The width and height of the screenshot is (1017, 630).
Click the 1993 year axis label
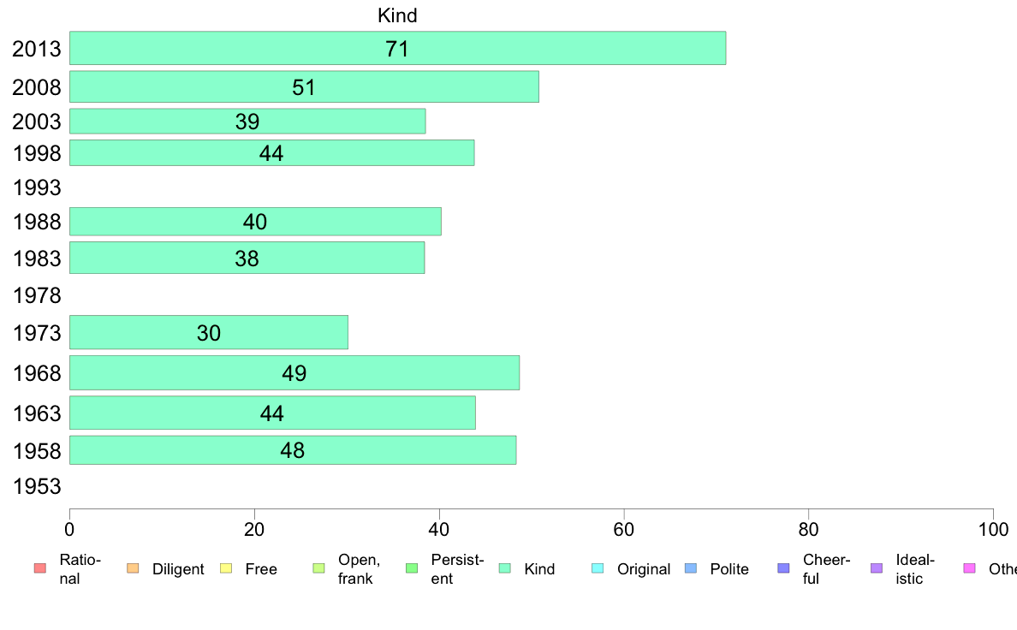(x=37, y=187)
